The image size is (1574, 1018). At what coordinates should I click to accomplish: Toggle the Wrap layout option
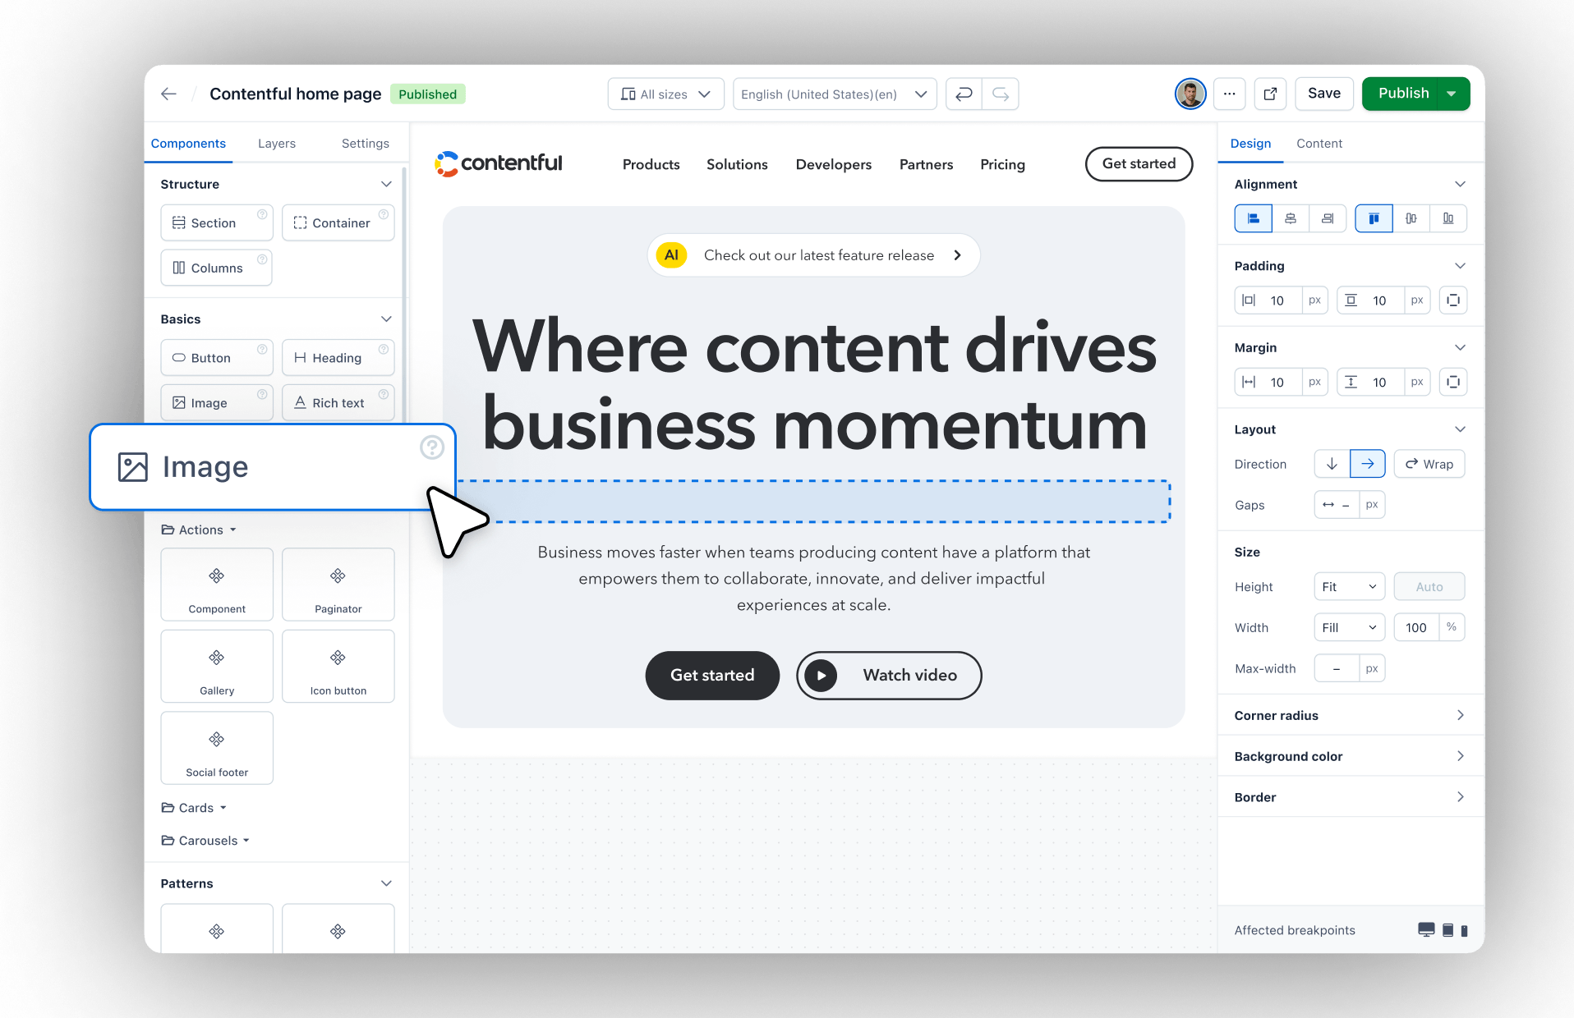(1429, 464)
